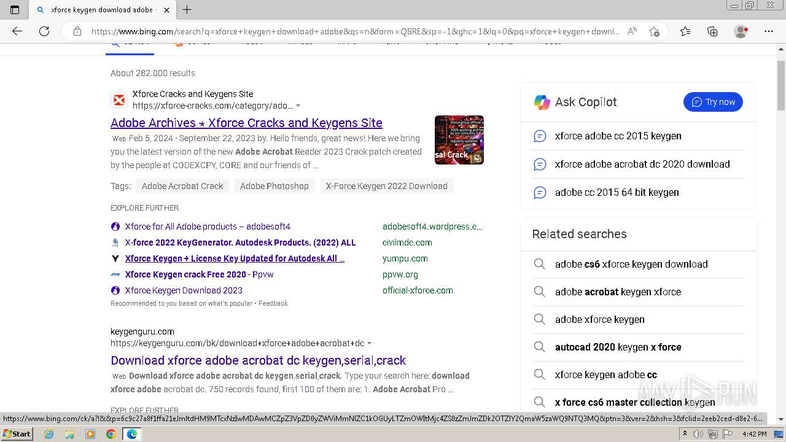Focus the Bing address bar URL

[x=355, y=31]
